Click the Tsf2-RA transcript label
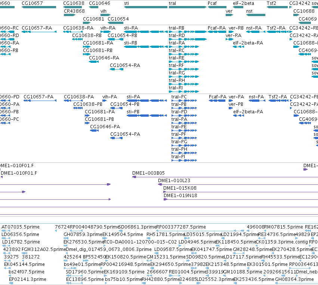Image resolution: width=318 pixels, height=285 pixels. pos(276,28)
